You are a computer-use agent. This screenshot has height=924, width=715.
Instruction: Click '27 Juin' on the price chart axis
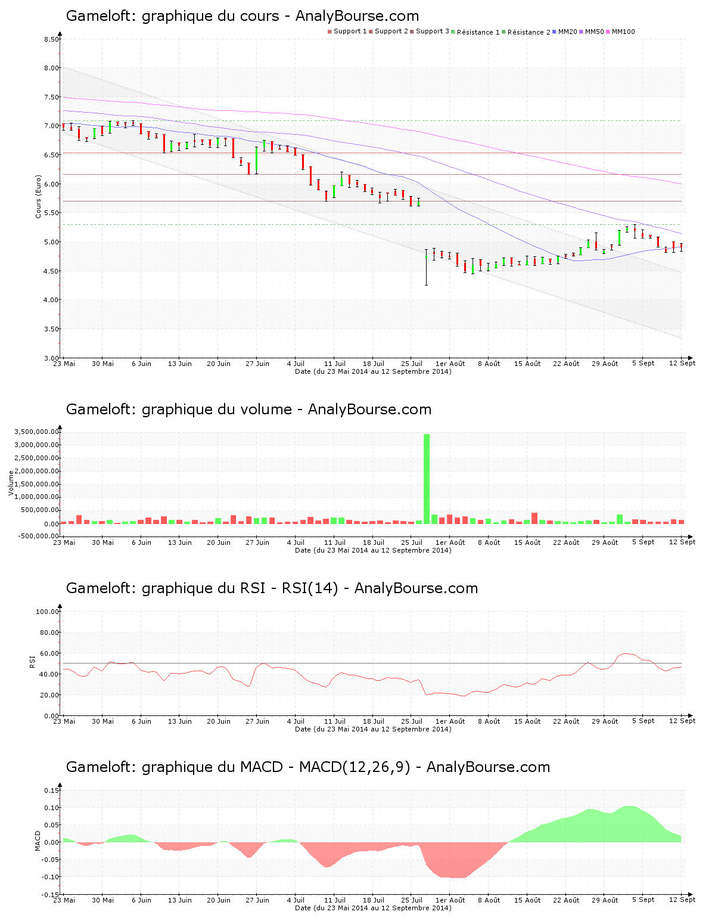tap(257, 364)
